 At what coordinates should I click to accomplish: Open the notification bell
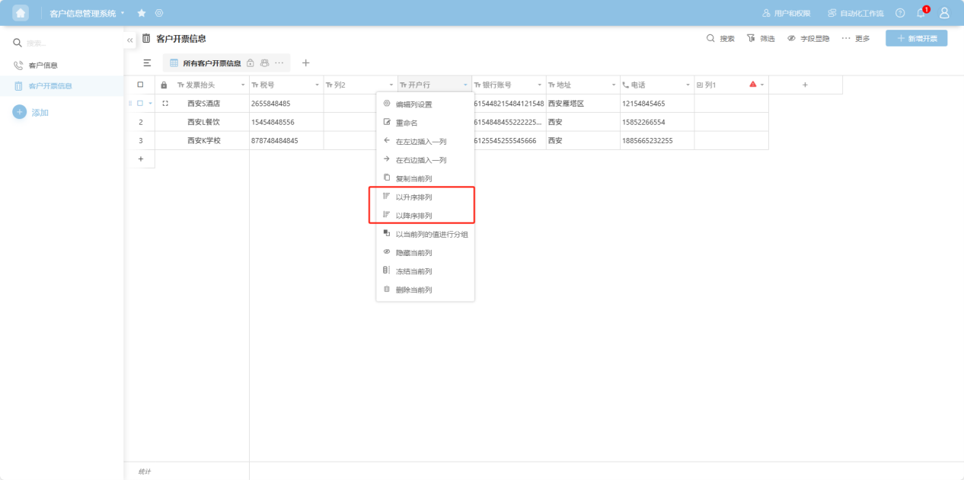pyautogui.click(x=921, y=13)
